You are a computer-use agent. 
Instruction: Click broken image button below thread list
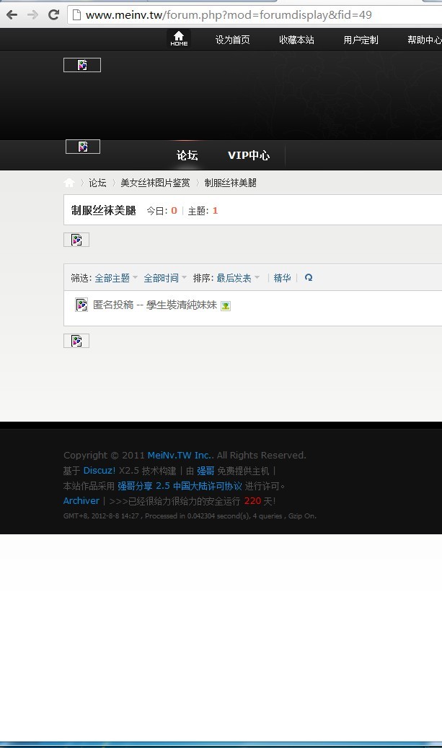tap(76, 341)
